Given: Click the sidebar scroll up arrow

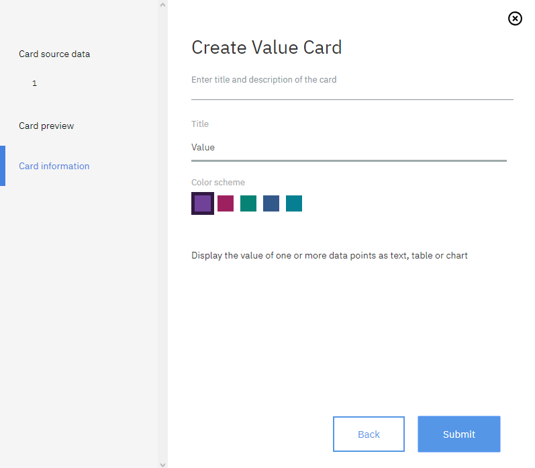Looking at the screenshot, I should point(162,5).
